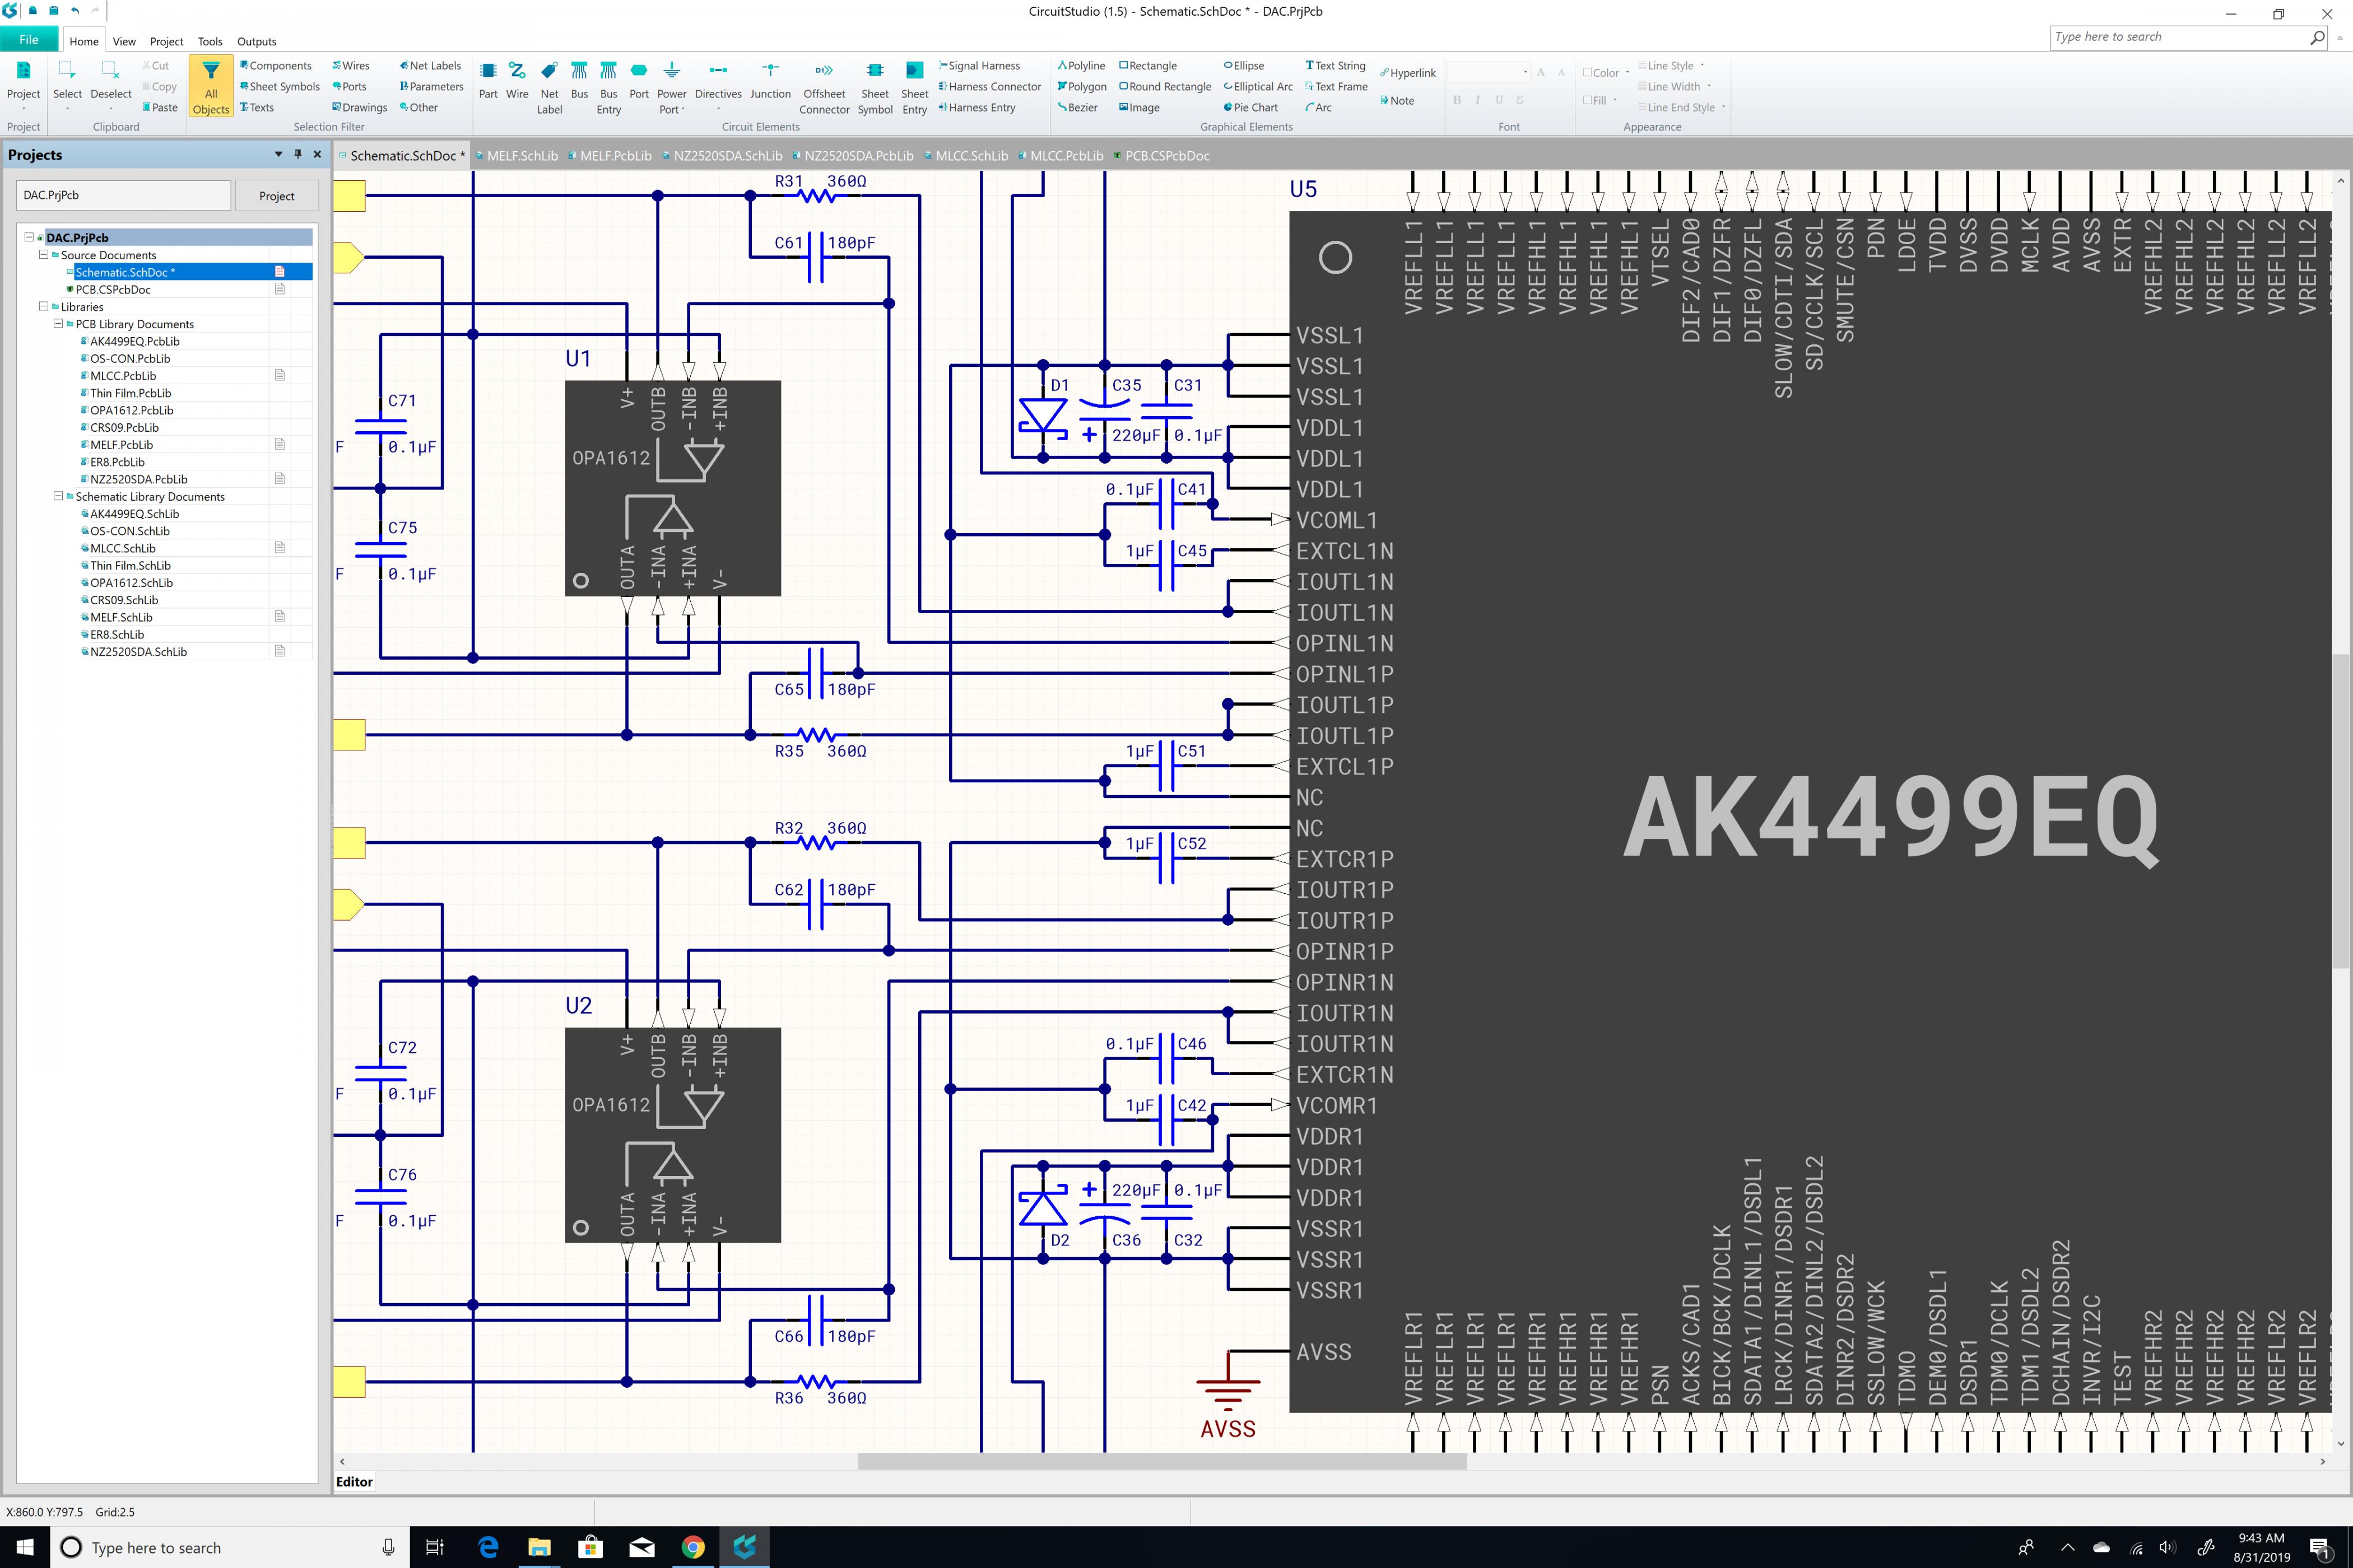Toggle the Parameters selection filter

431,87
